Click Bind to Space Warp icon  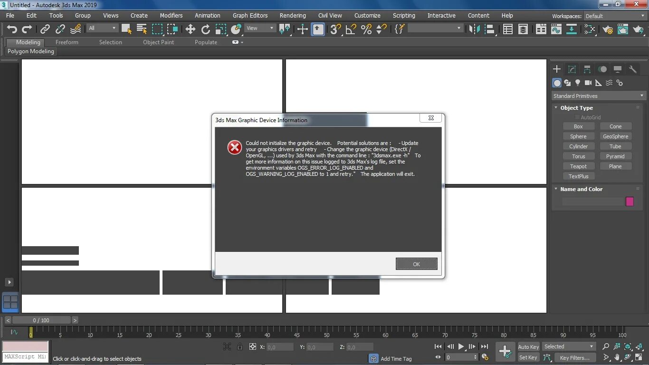(76, 29)
